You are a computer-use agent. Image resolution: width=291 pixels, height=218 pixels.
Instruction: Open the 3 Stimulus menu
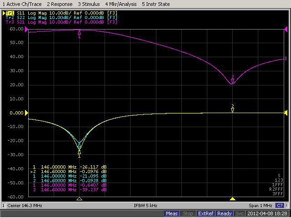click(x=89, y=4)
